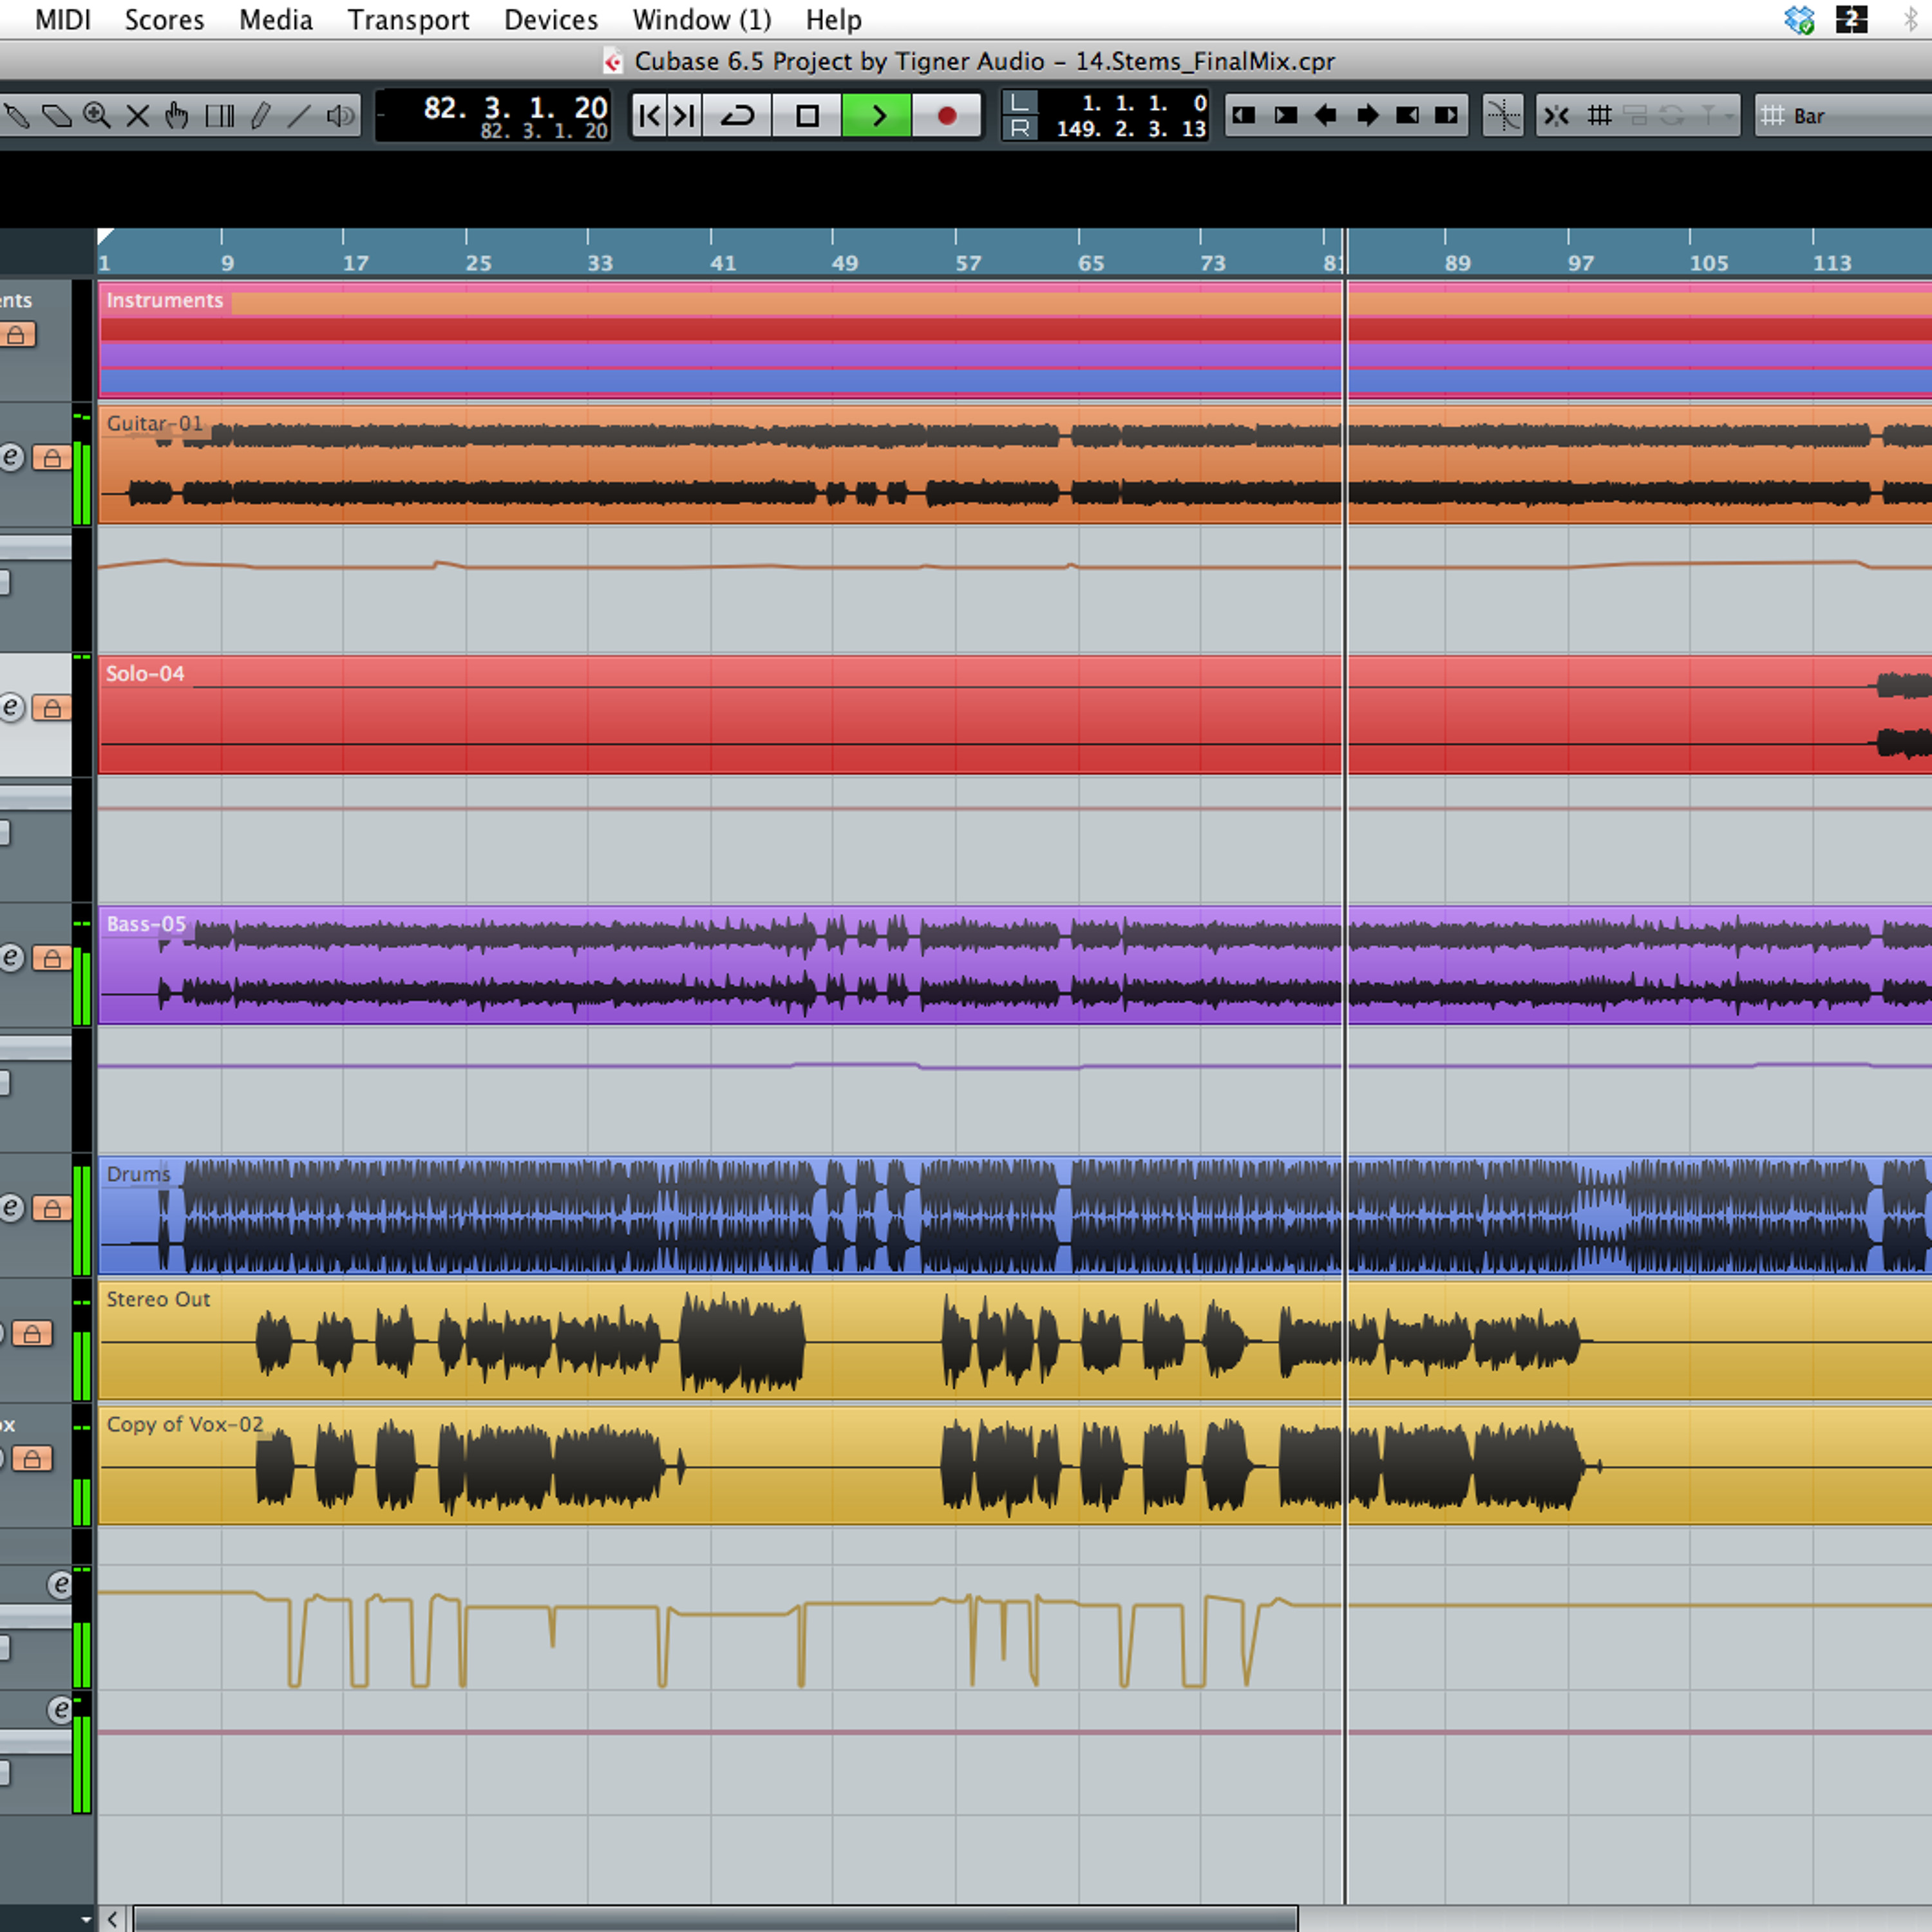1932x1932 pixels.
Task: Click the Trim end right nudge icon
Action: click(x=1447, y=116)
